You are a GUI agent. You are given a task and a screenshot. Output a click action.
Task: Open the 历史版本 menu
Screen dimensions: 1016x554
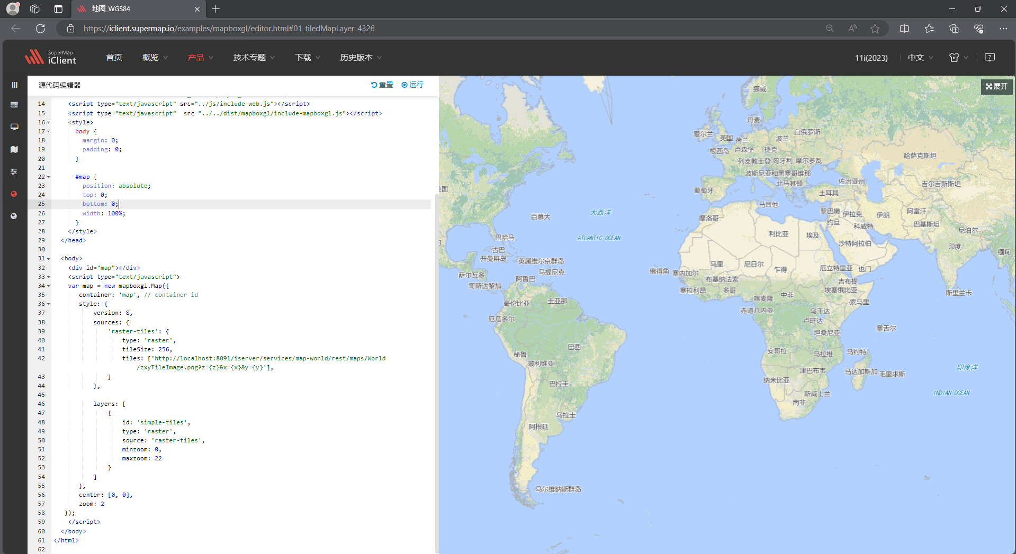(x=361, y=57)
